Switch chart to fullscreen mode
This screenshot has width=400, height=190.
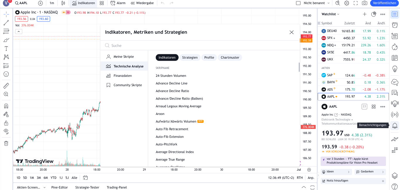click(356, 3)
